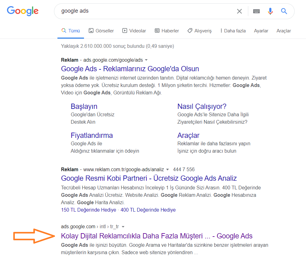The image size is (306, 260).
Task: Open 'Kolay Dijital Reklamcılıkla Daha Fazla Müşteri' result
Action: click(157, 236)
